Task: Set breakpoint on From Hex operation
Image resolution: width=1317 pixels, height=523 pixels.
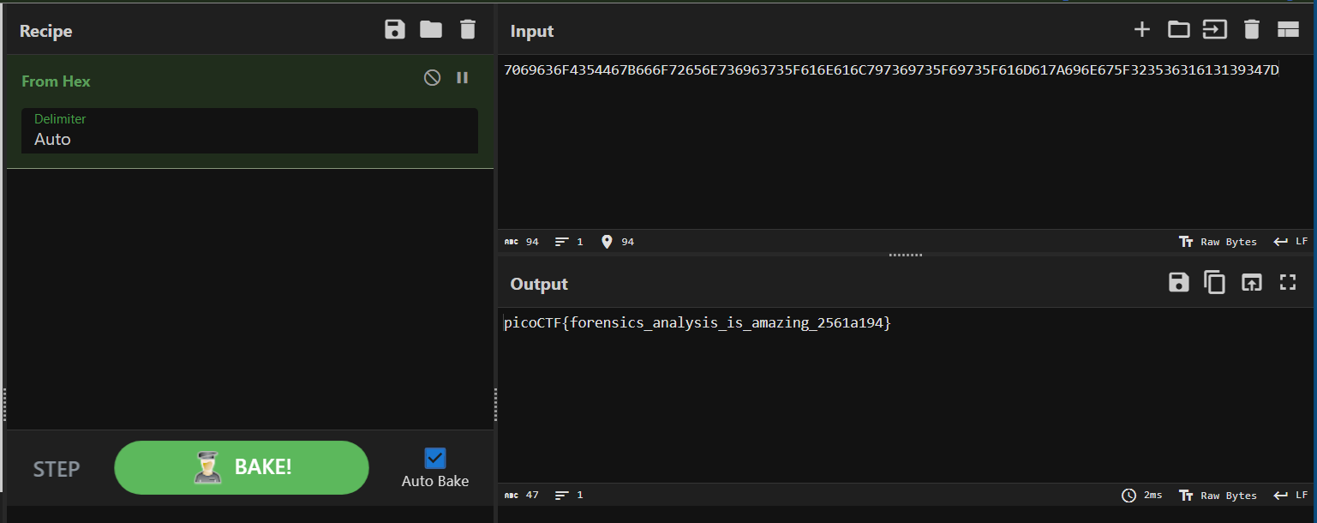Action: tap(463, 78)
